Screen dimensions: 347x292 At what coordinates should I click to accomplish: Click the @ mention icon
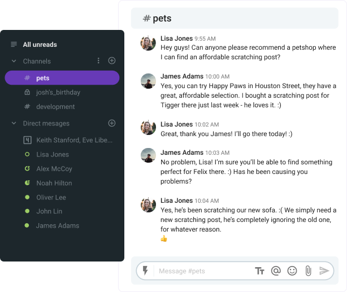click(276, 271)
